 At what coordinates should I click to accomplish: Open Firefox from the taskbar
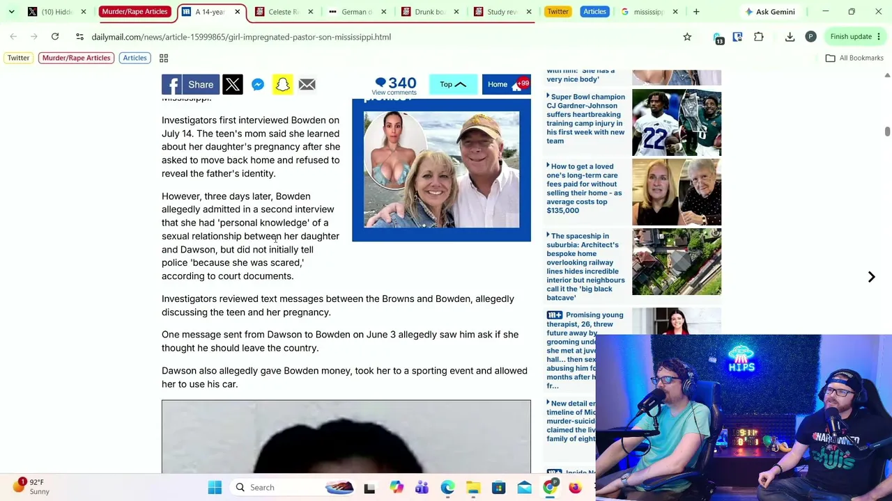tap(576, 487)
